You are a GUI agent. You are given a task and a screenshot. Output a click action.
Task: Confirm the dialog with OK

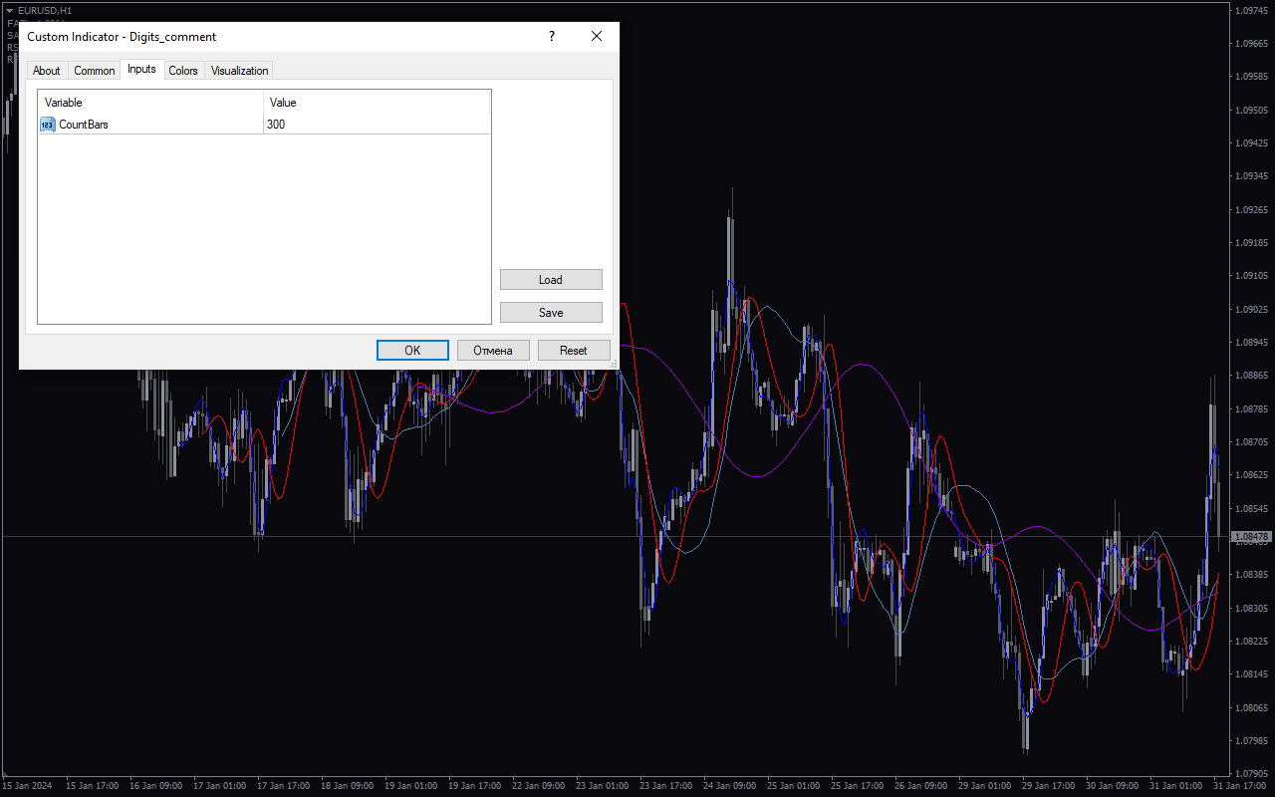(x=412, y=351)
